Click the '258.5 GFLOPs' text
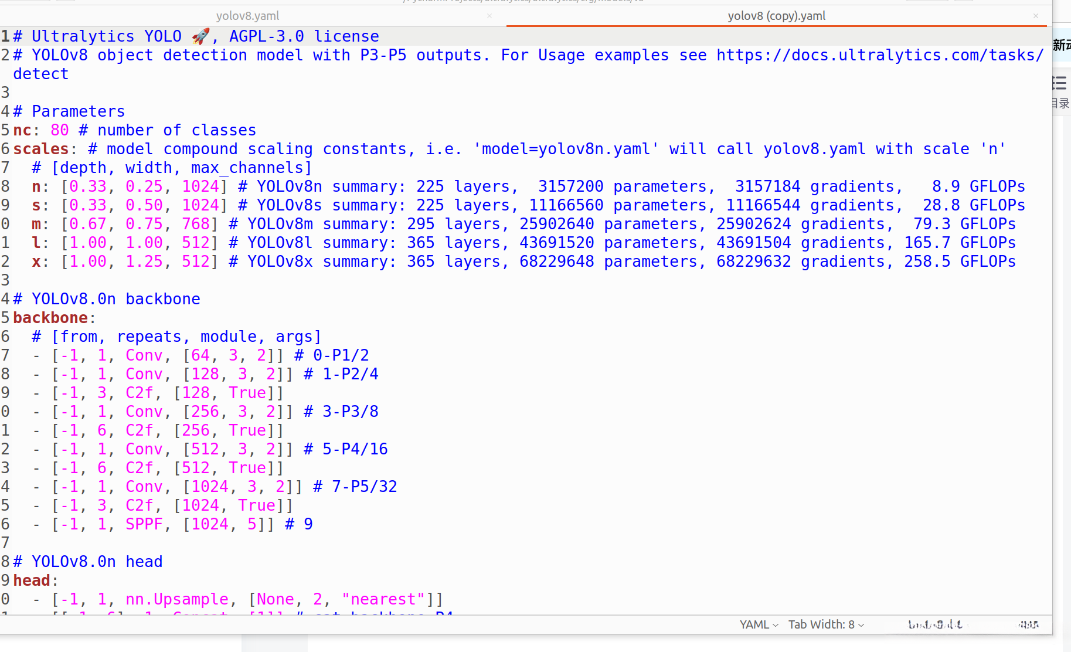The width and height of the screenshot is (1071, 652). coord(960,262)
